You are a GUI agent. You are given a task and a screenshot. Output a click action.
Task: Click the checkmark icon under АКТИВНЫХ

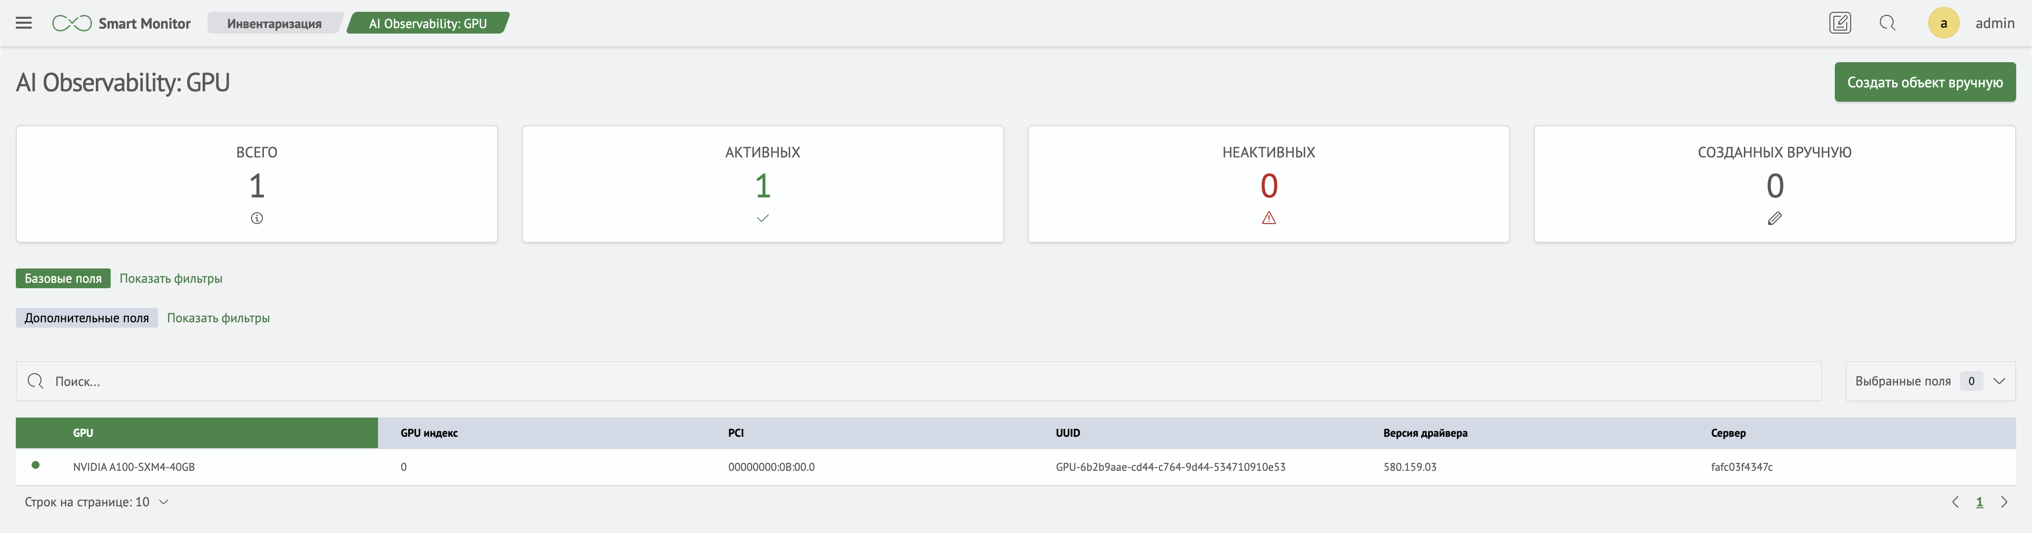click(763, 218)
